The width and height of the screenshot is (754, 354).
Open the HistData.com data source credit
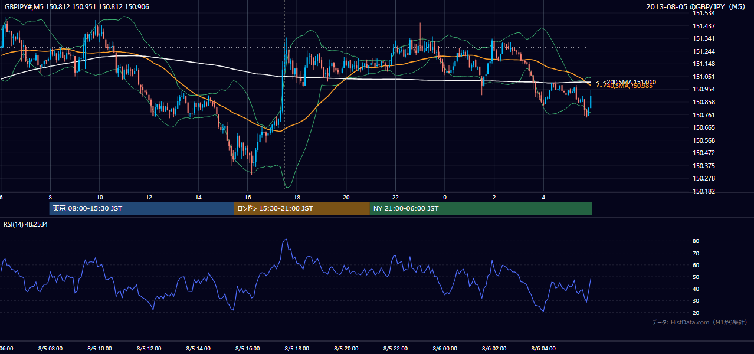(699, 322)
